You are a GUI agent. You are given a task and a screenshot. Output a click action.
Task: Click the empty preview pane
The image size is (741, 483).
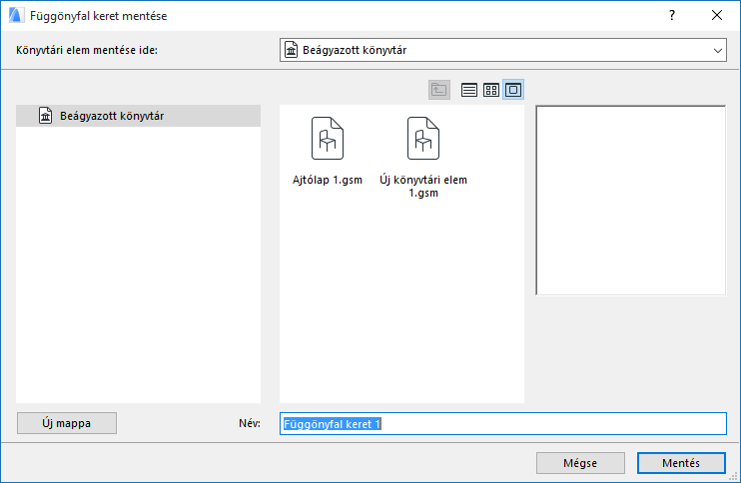tap(631, 201)
